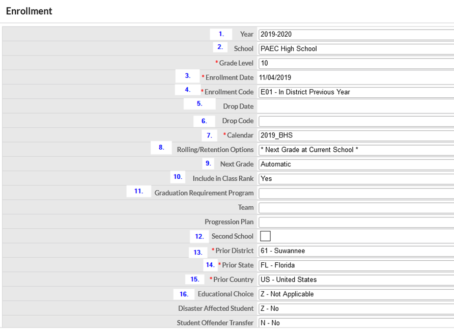Viewport: 454px width, 329px height.
Task: Open the Next Grade dropdown set to Automatic
Action: click(x=355, y=164)
